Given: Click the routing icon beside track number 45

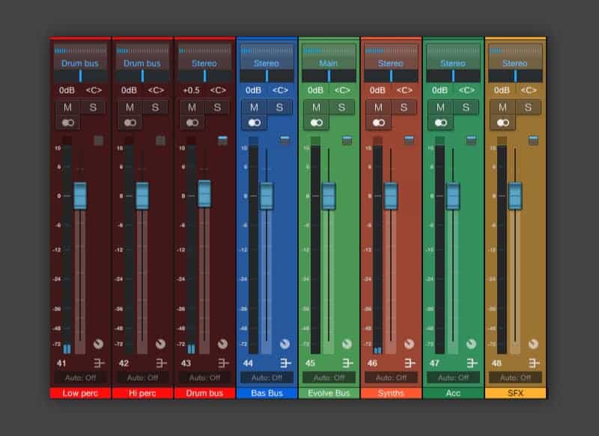Looking at the screenshot, I should [347, 363].
